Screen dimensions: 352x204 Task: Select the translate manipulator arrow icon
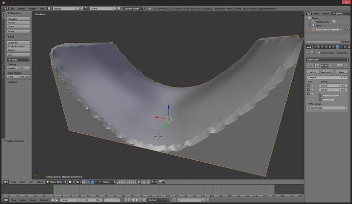point(92,182)
